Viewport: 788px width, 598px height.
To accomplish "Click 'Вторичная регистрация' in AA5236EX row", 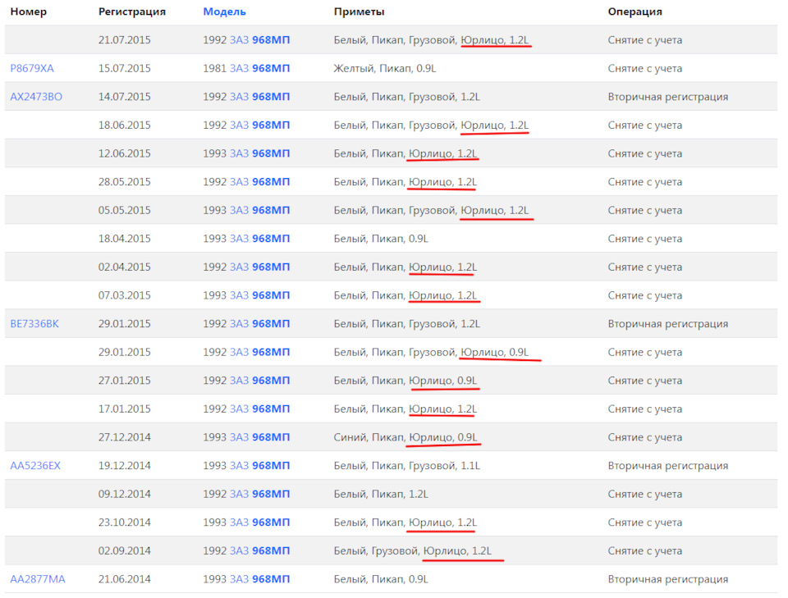I will (x=668, y=465).
